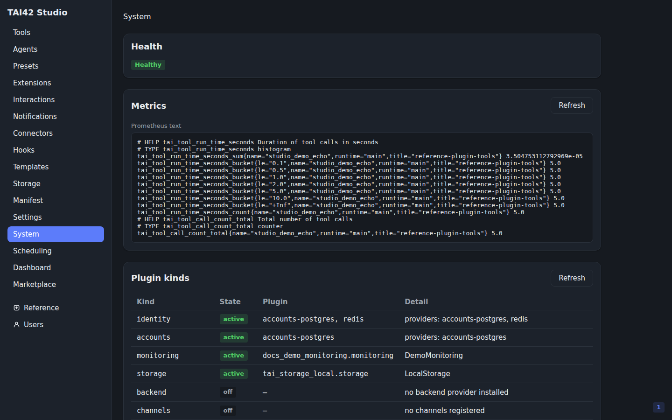Image resolution: width=672 pixels, height=420 pixels.
Task: Open Marketplace page
Action: pos(56,285)
